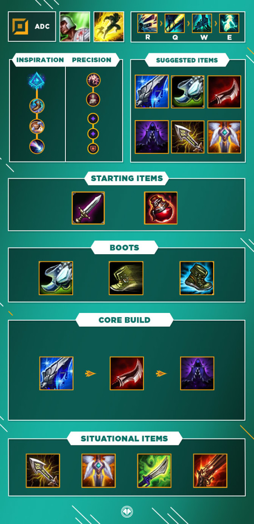254x524 pixels.
Task: Click the round logo at bottom
Action: point(127,511)
